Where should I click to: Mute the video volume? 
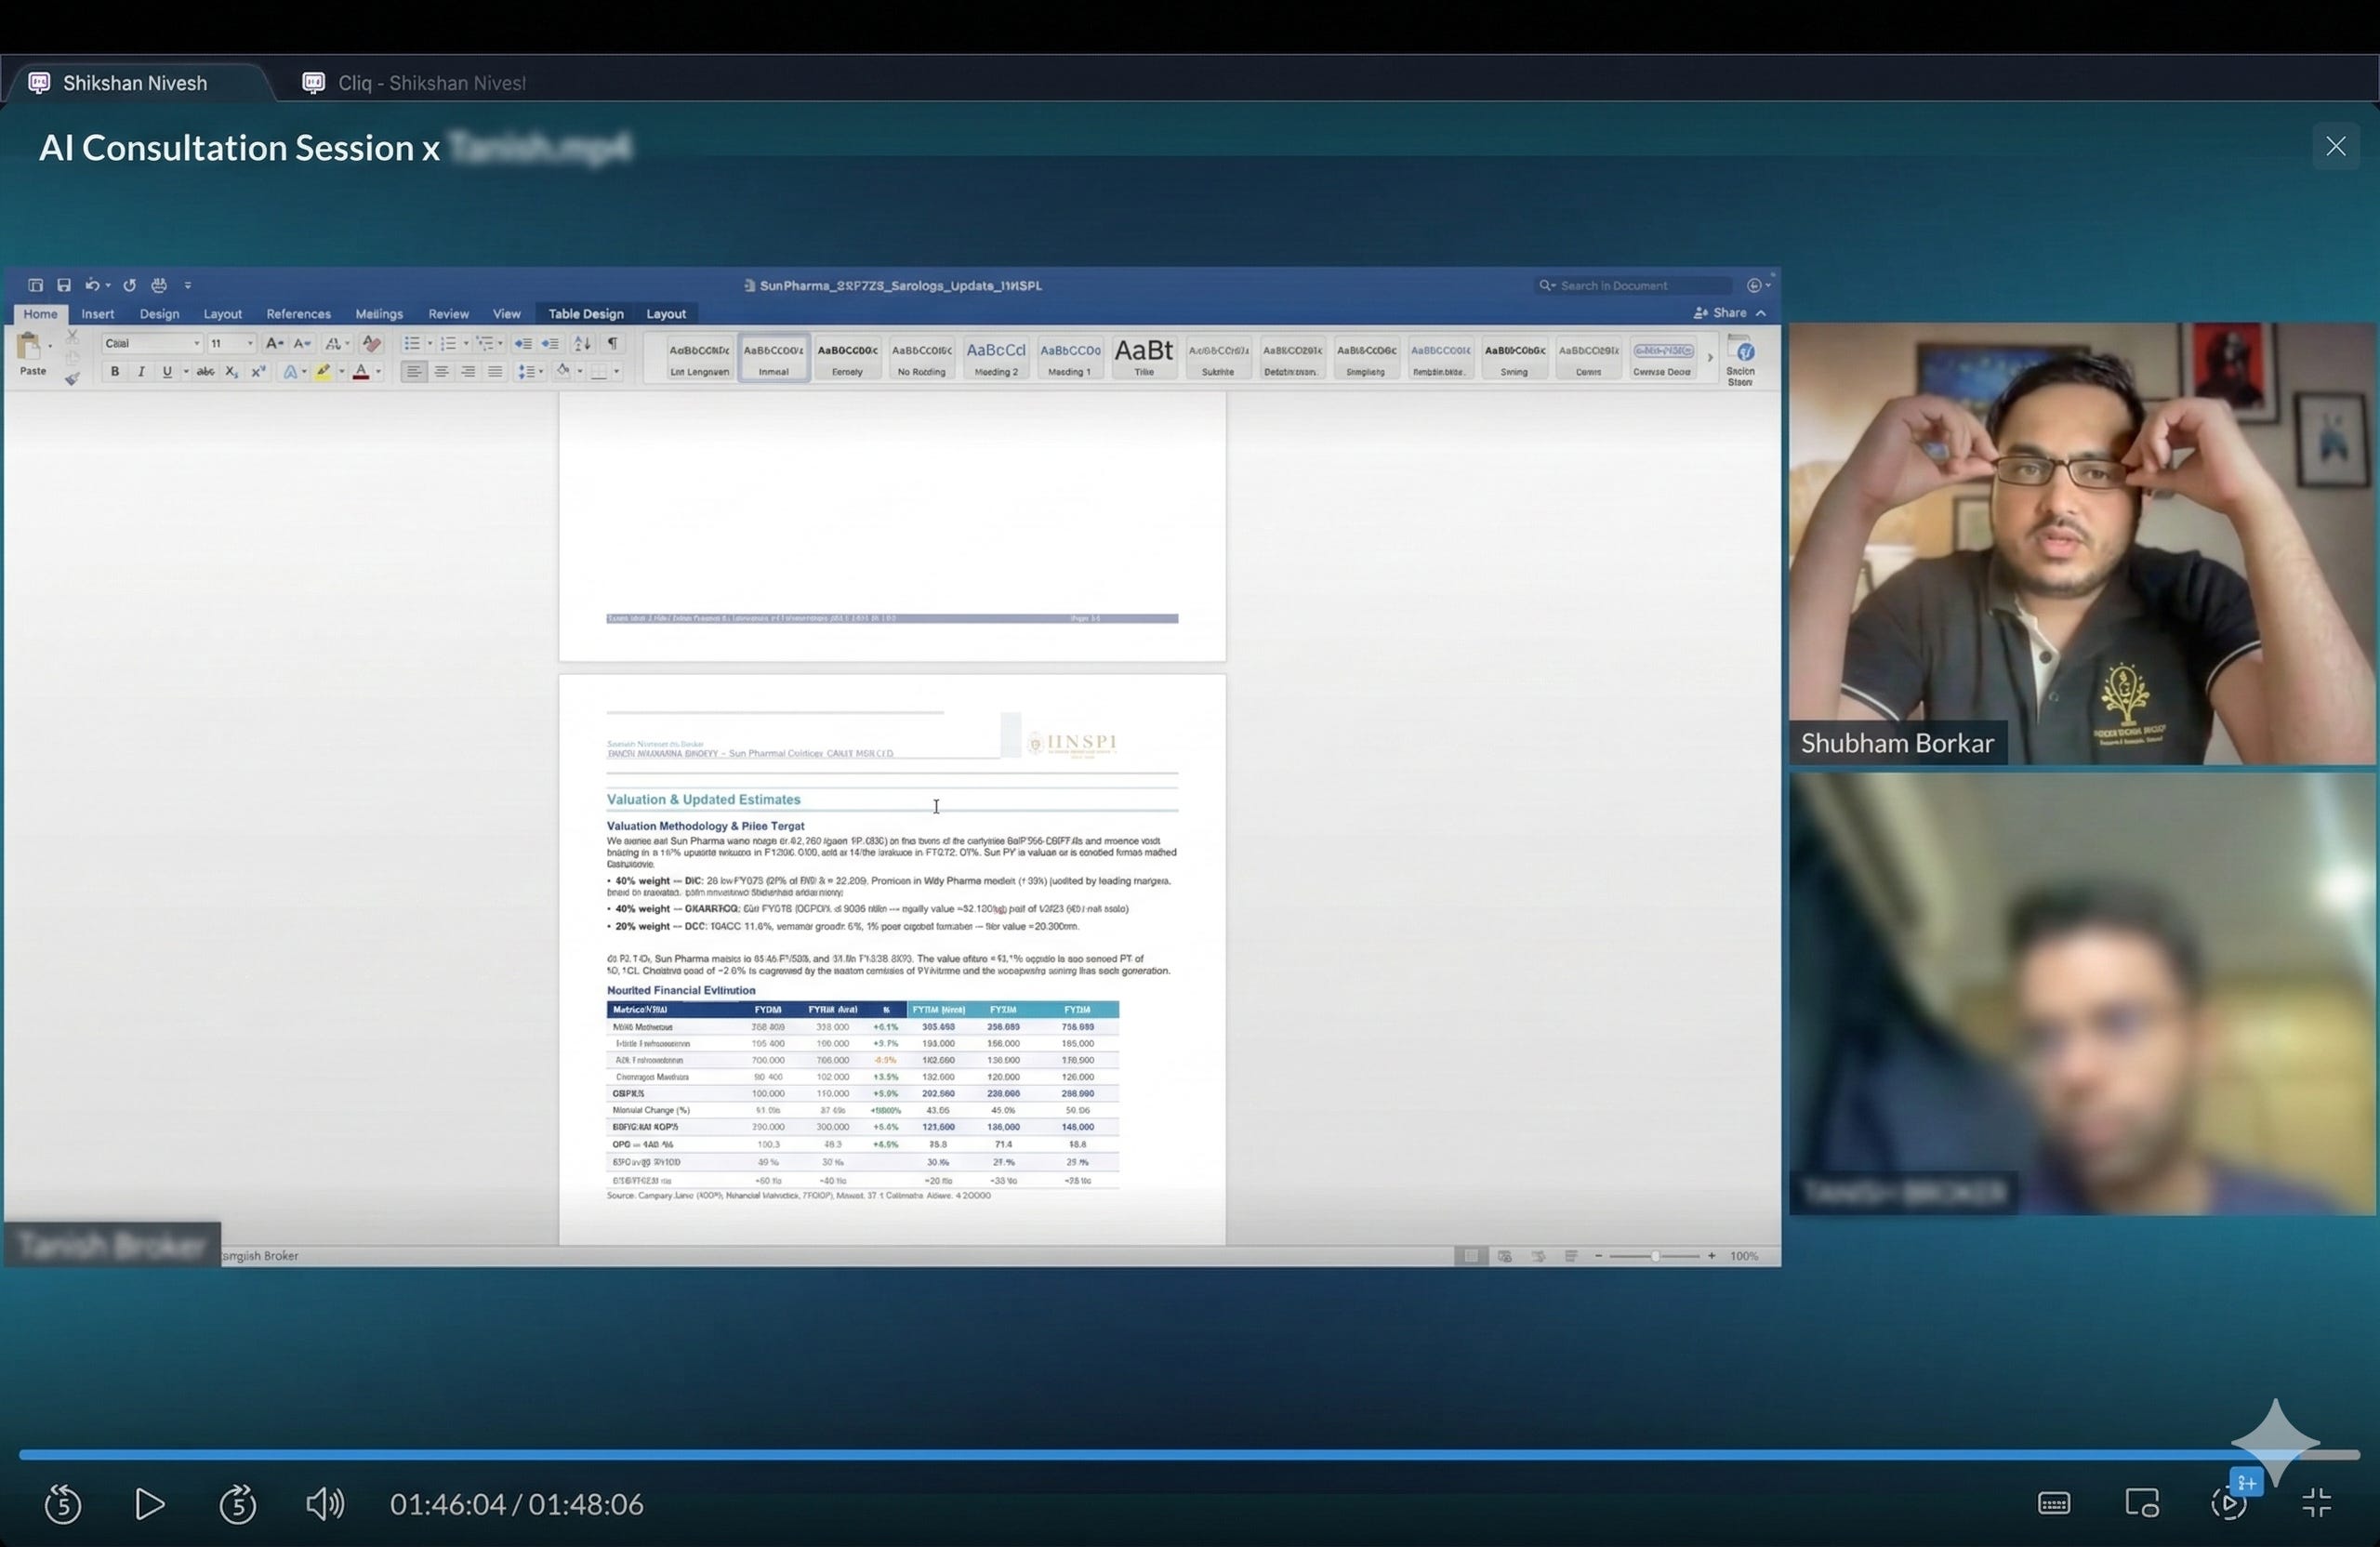click(324, 1504)
